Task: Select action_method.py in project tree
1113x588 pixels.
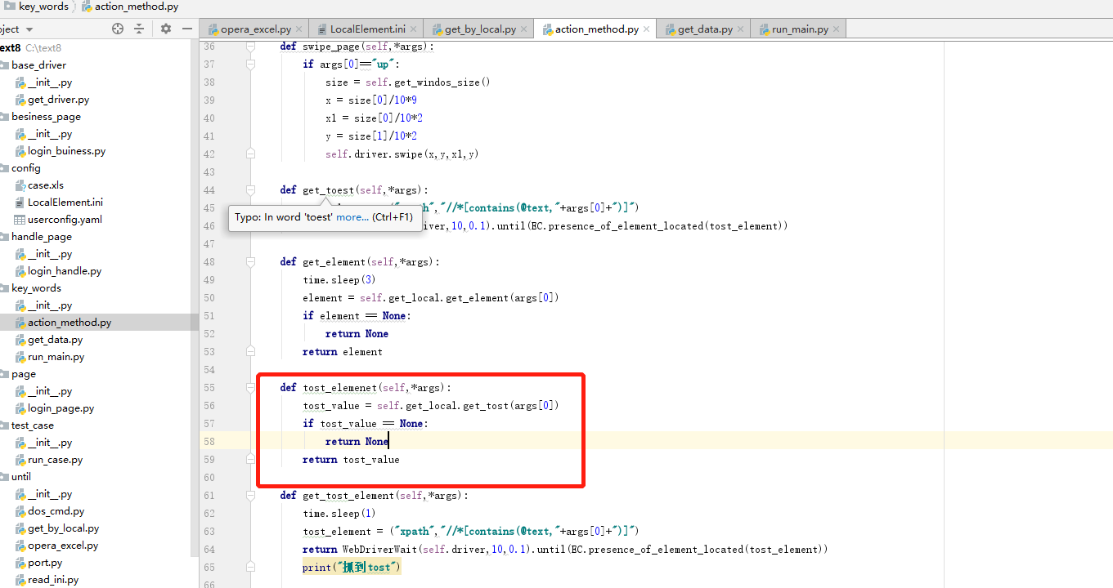Action: [x=70, y=322]
